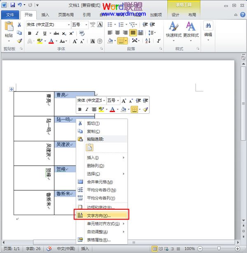Click ribbon text highlight color button
This screenshot has width=247, height=253.
[40, 41]
